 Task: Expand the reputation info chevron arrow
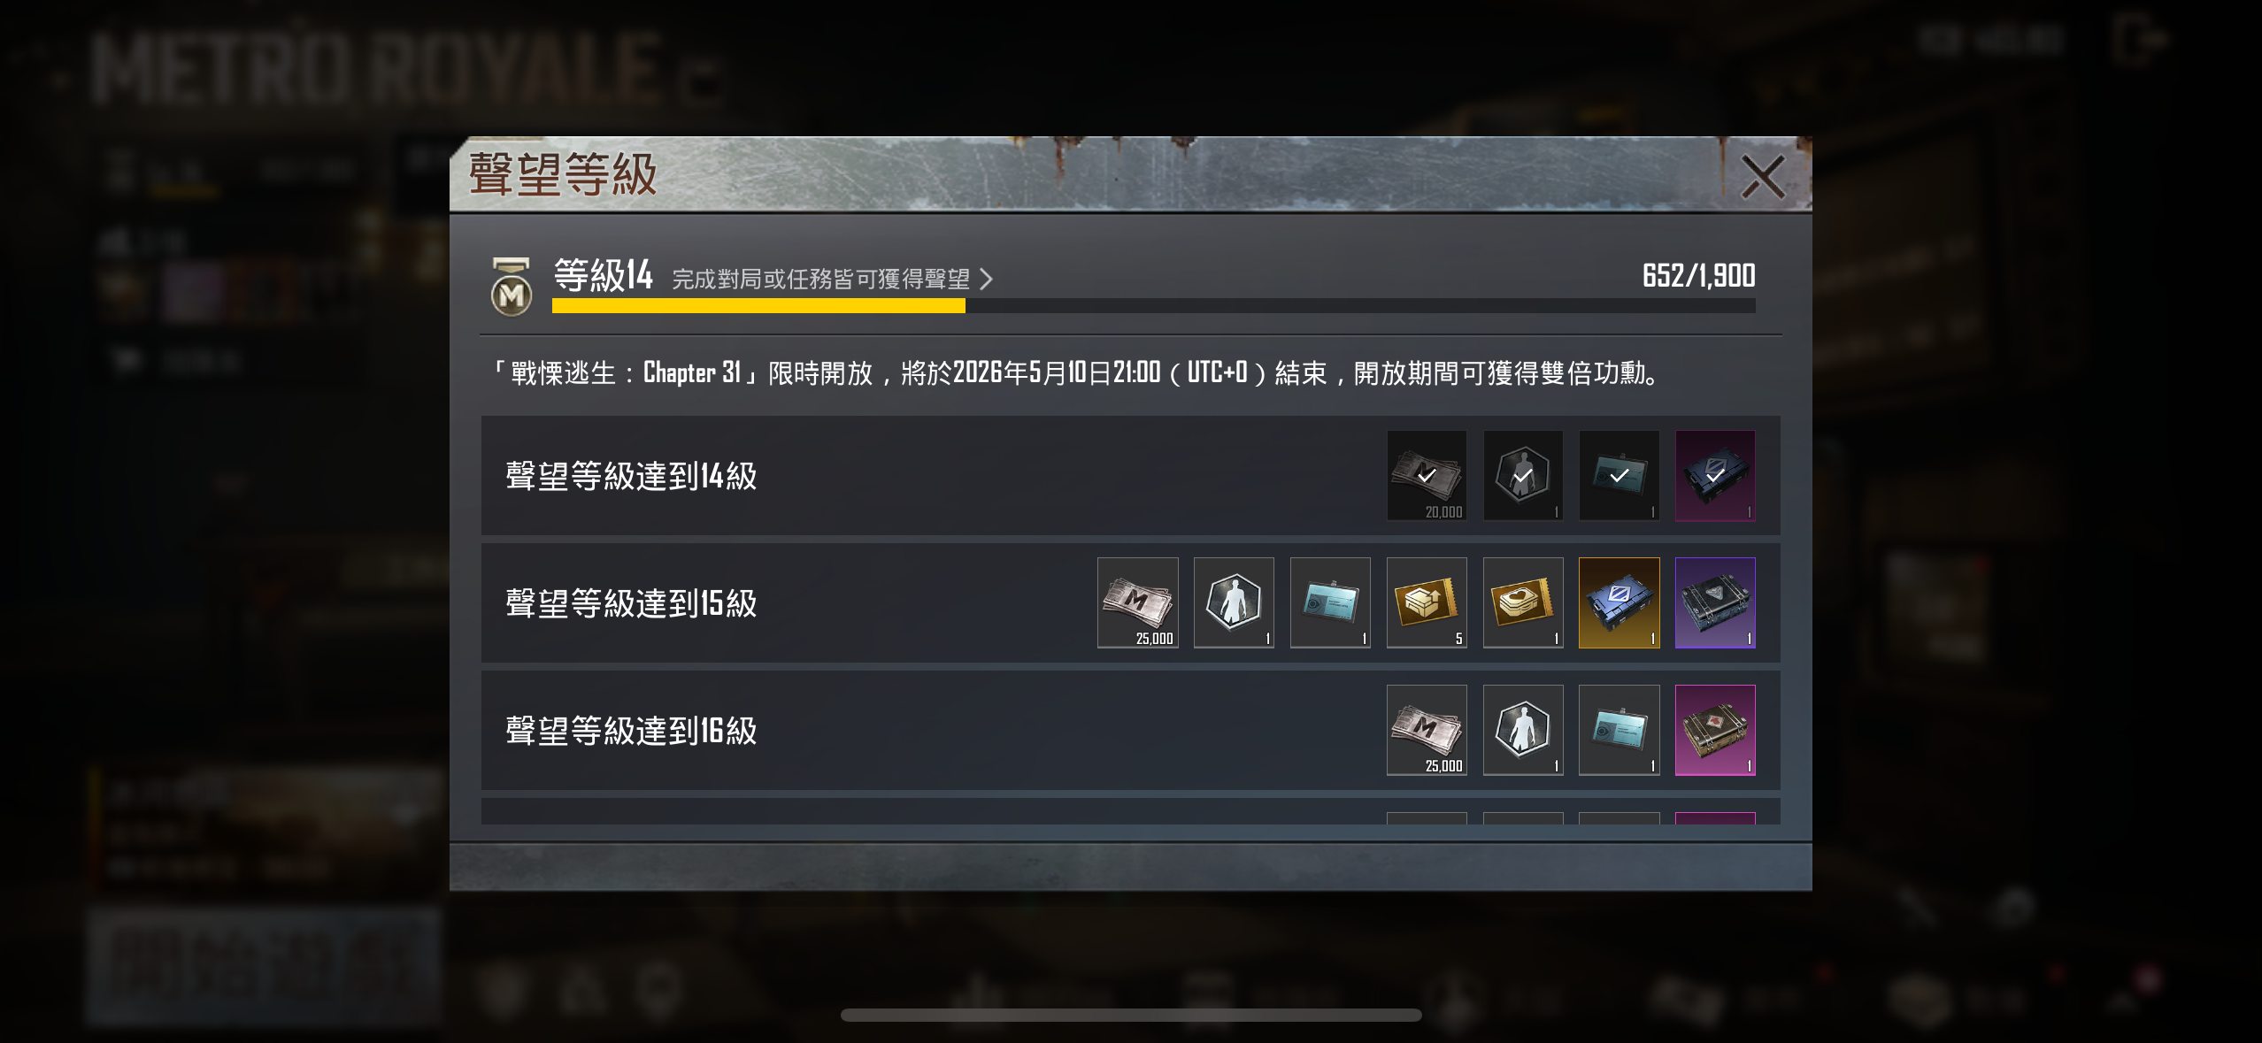[987, 280]
